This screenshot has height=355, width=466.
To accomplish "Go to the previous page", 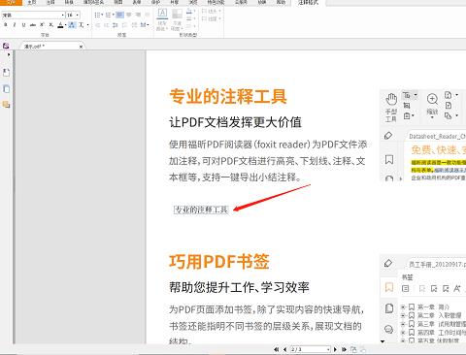I will (x=284, y=349).
